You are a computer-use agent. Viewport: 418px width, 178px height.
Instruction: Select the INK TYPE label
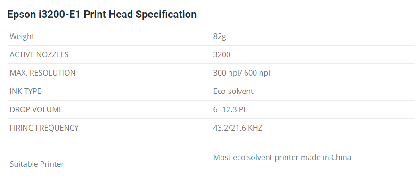point(25,91)
